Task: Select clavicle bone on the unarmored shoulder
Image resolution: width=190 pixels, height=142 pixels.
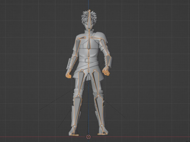Action: [x=82, y=38]
